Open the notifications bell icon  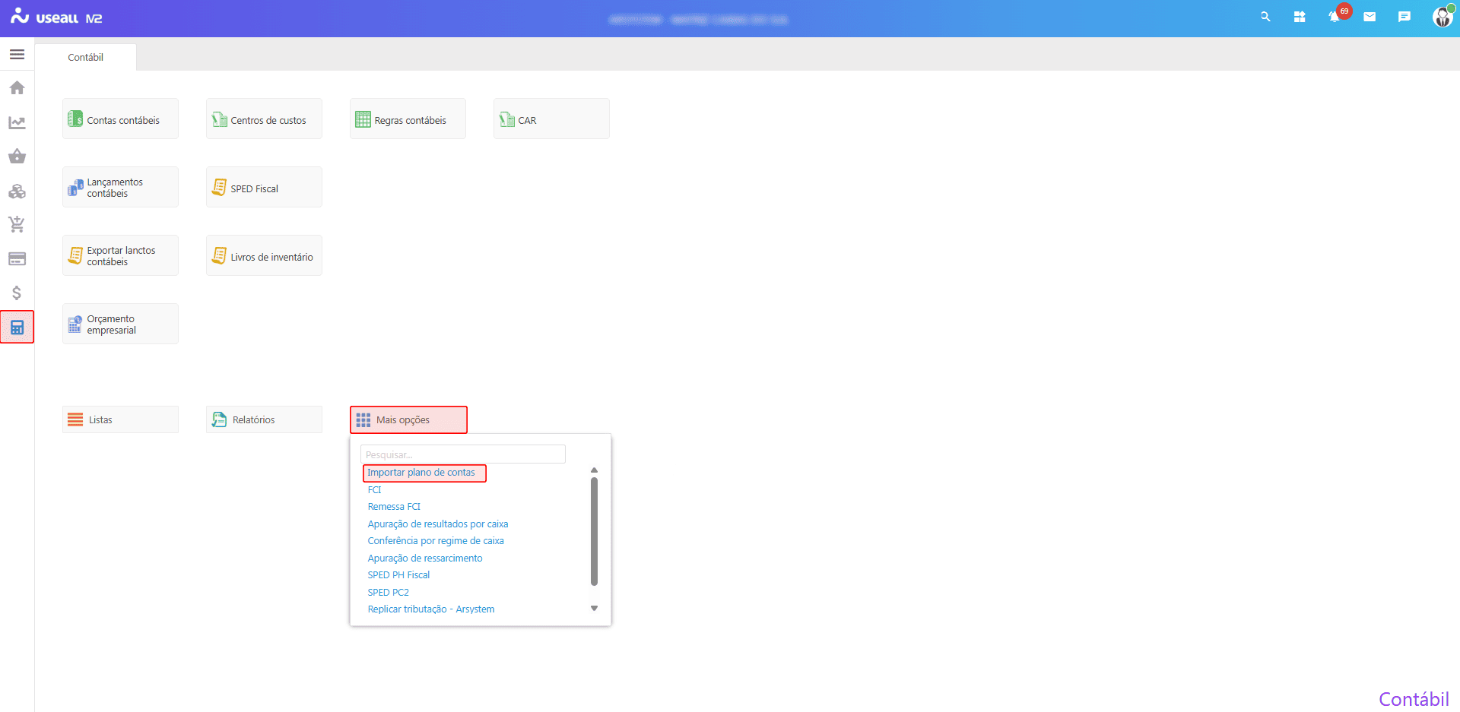click(1334, 17)
